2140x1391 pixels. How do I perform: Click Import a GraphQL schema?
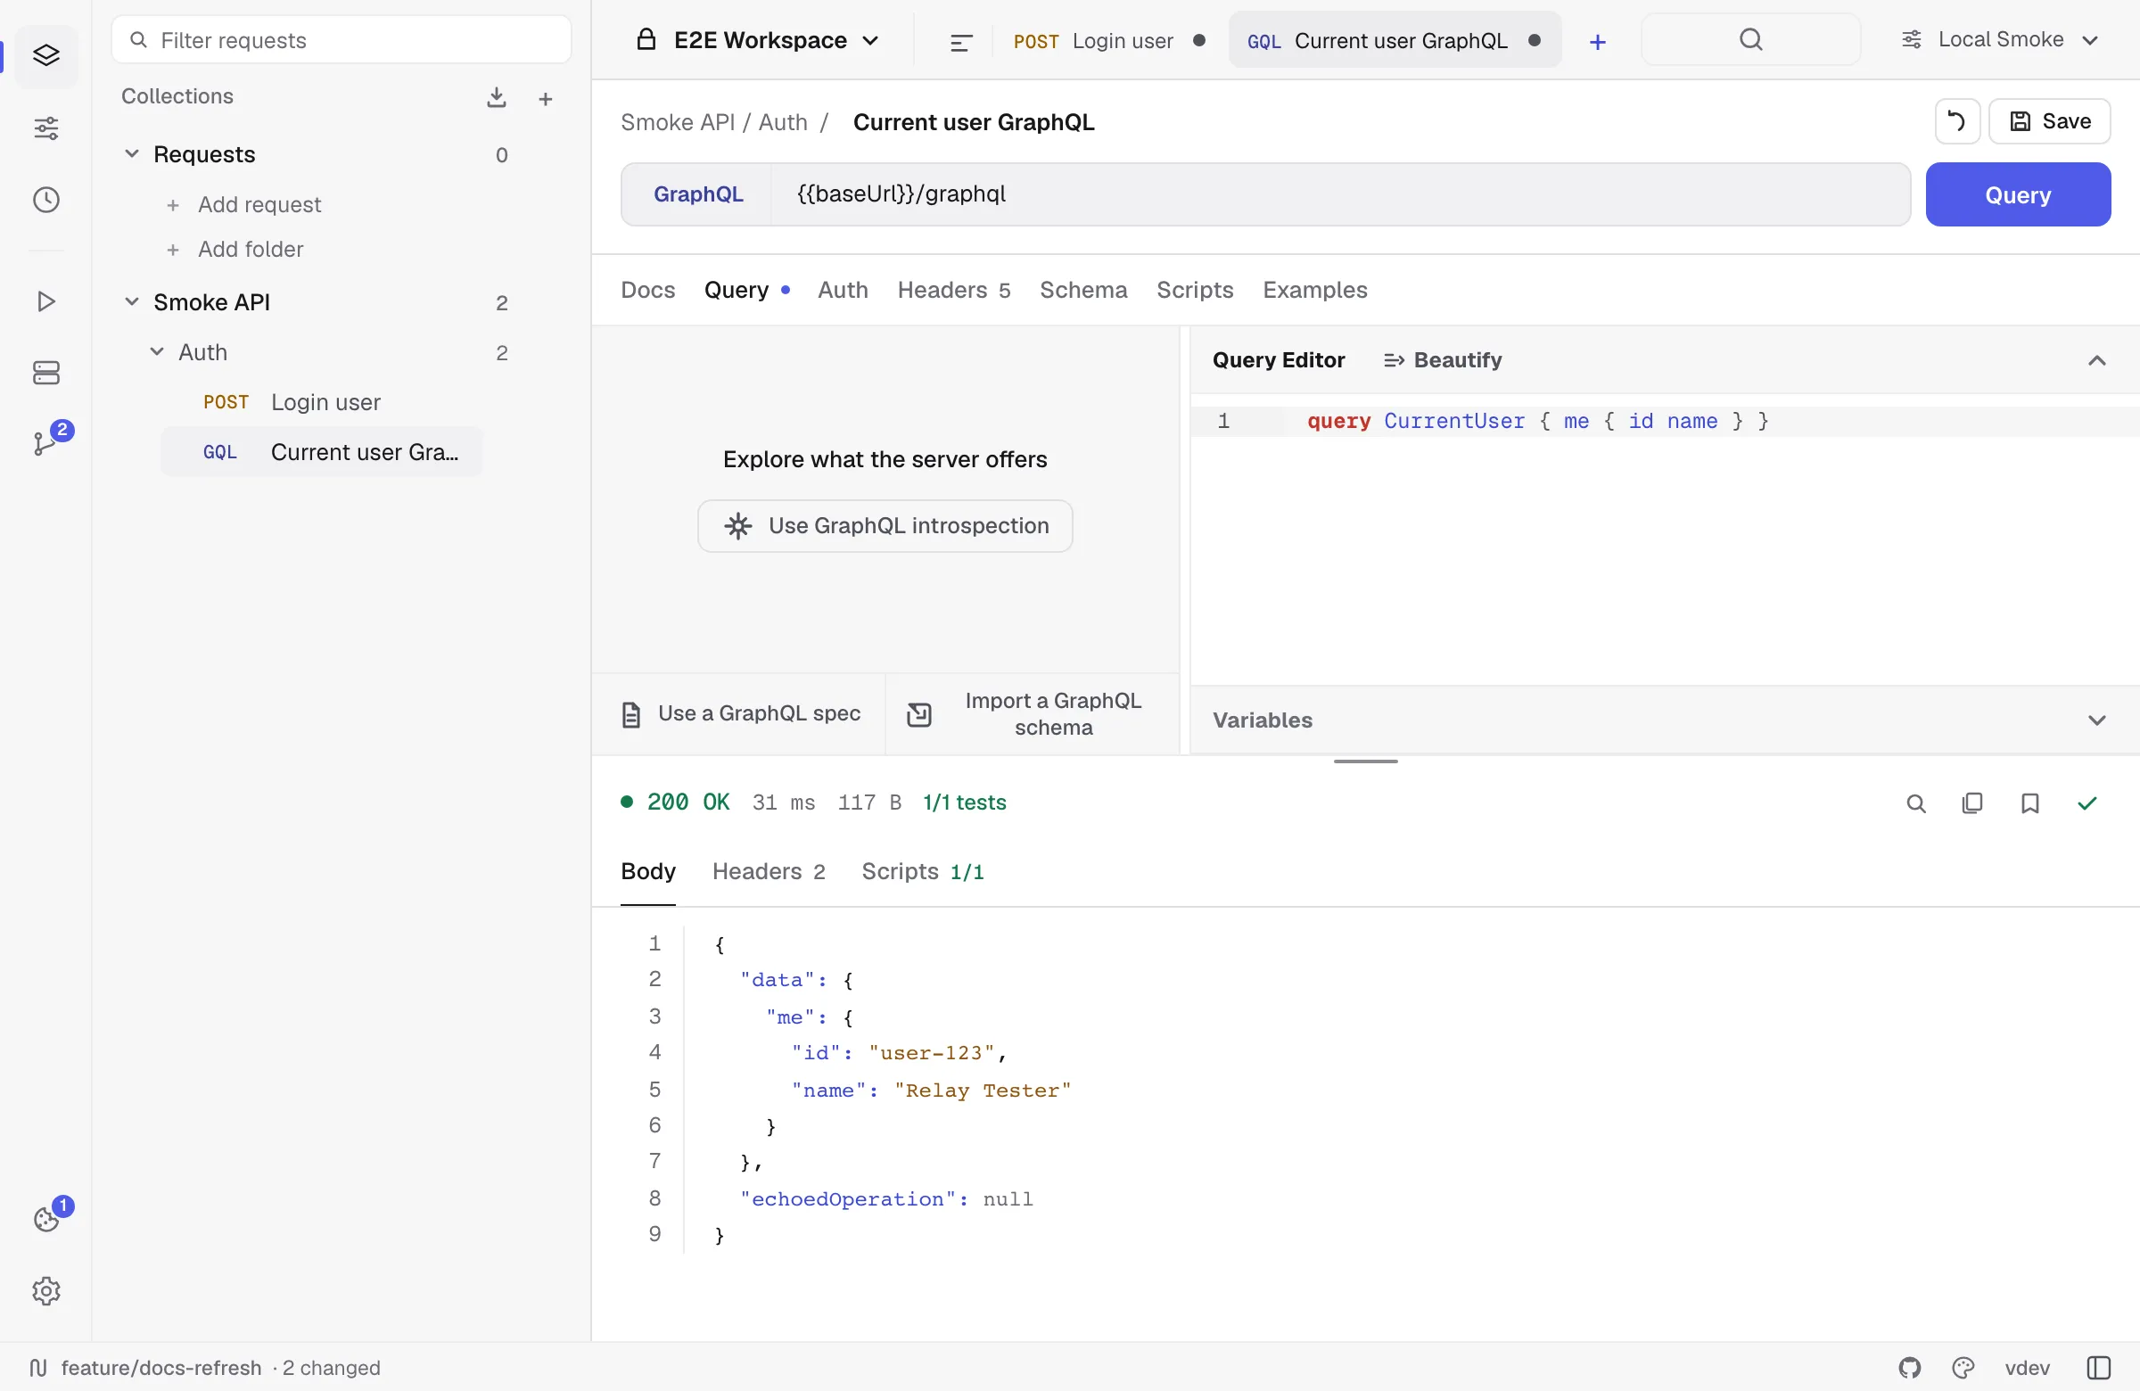click(x=1032, y=714)
